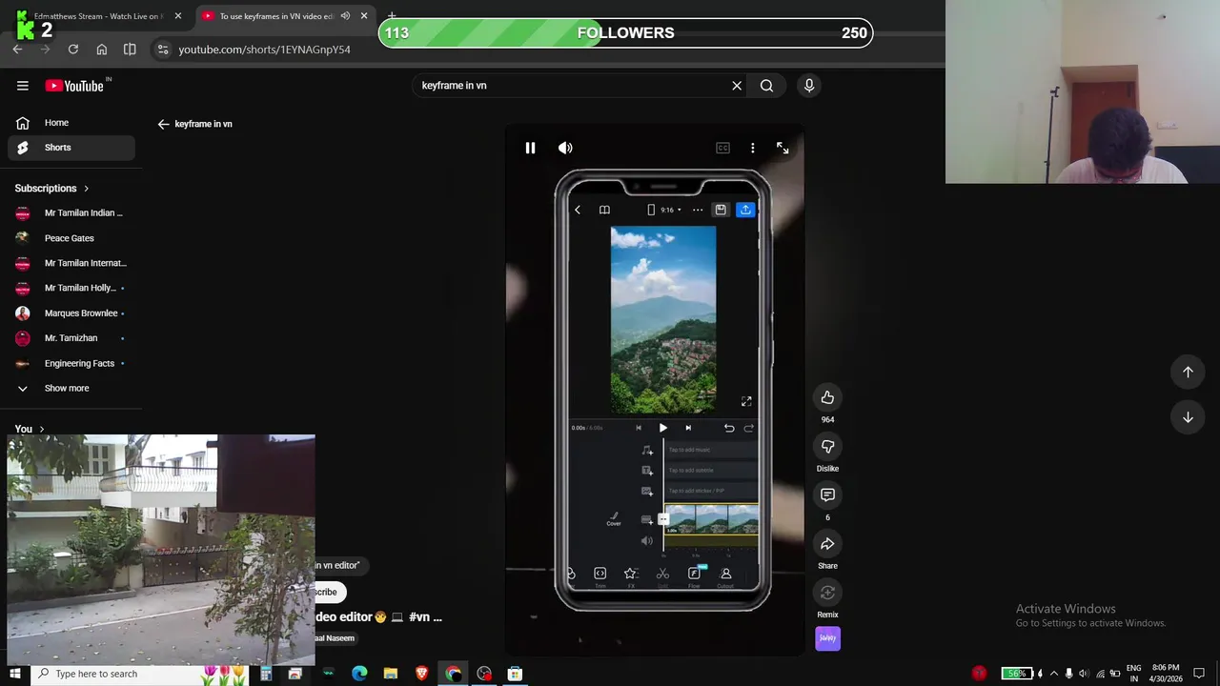Open the Windows Start menu

pos(15,674)
